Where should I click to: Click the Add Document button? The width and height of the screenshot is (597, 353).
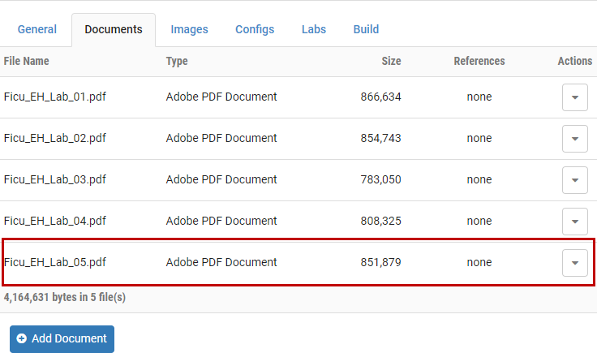point(62,338)
